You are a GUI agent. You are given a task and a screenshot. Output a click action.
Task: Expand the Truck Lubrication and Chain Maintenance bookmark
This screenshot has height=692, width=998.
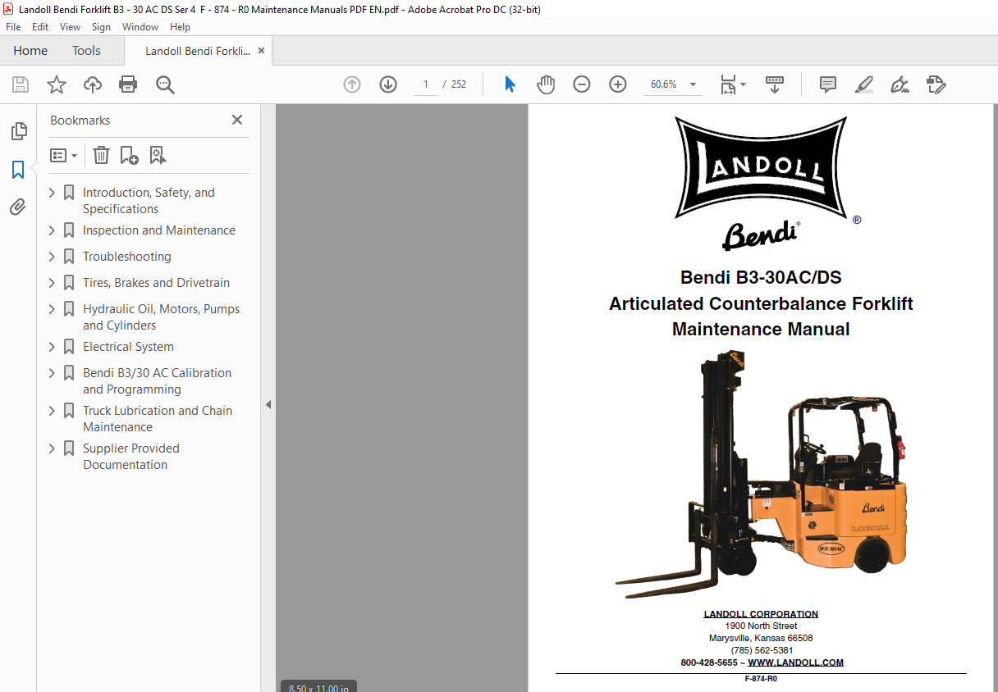click(53, 411)
